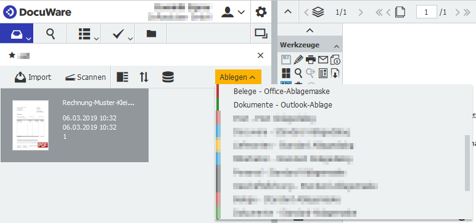Click the page number input field
476x223 pixels.
pyautogui.click(x=427, y=12)
